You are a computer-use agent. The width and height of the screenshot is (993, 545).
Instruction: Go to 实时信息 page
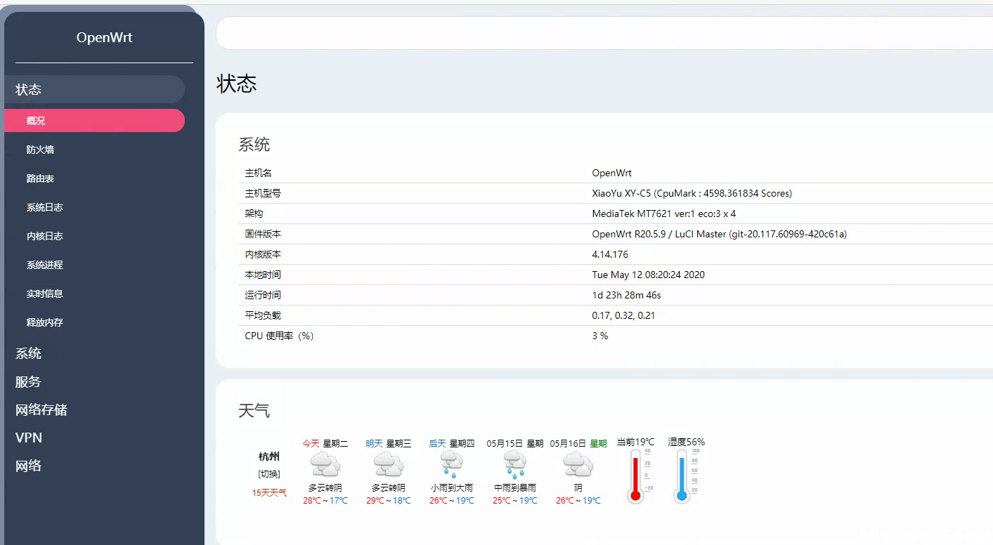click(x=44, y=294)
